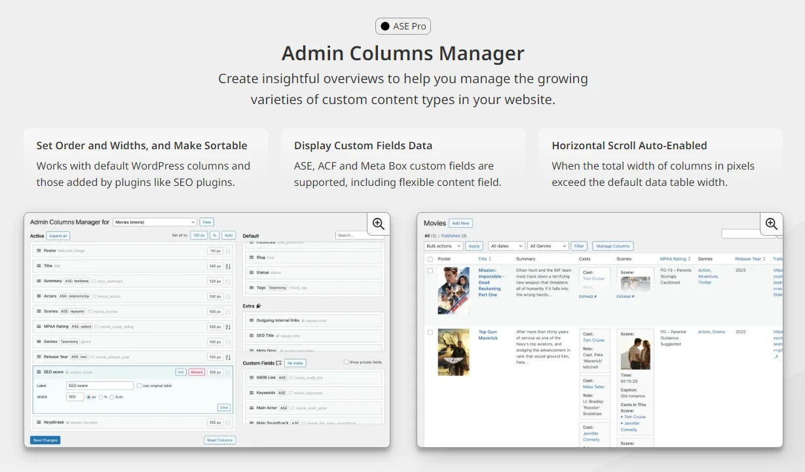Click the drag handle on the SEO score row
The image size is (805, 472).
click(39, 372)
